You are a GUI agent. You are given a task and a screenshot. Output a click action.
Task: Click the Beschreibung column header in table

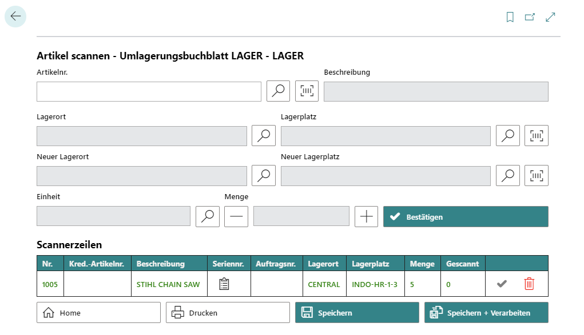(169, 264)
